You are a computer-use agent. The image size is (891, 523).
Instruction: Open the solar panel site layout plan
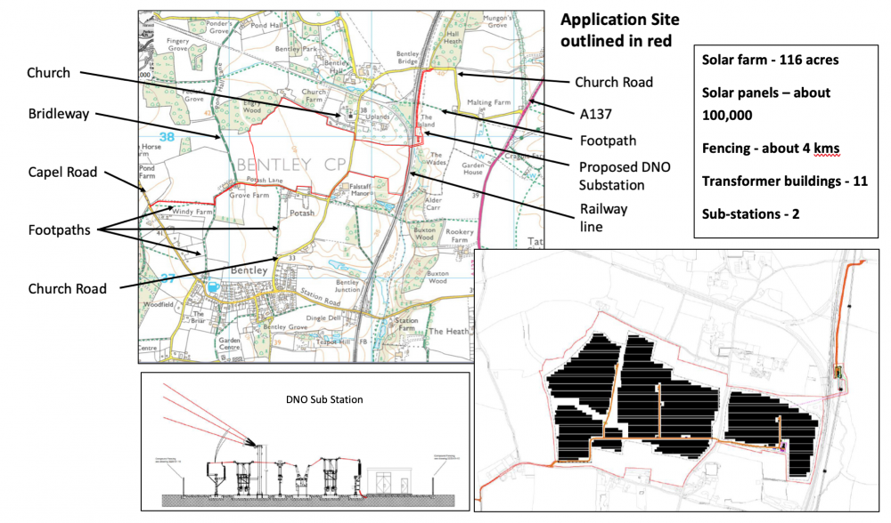point(676,380)
